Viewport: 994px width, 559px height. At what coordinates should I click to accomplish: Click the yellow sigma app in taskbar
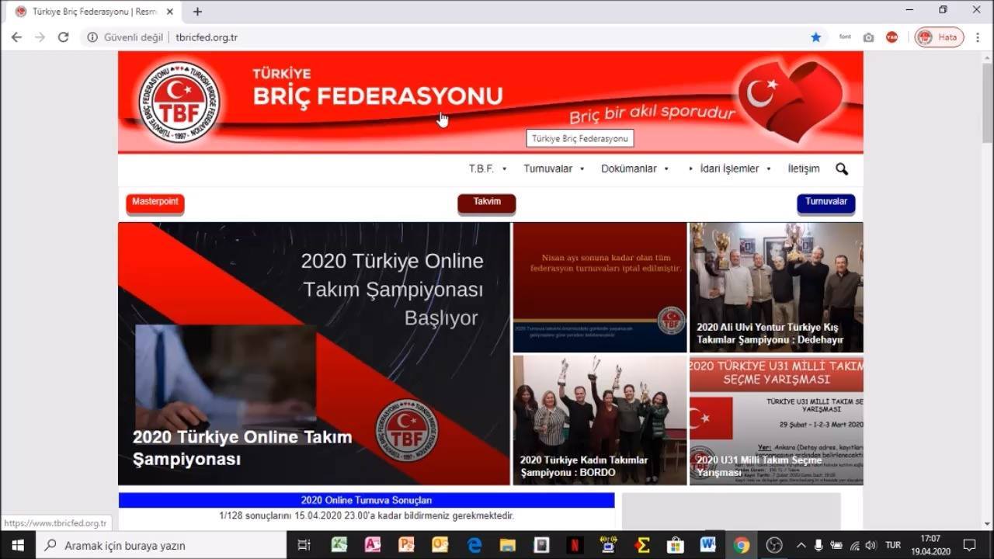tap(641, 545)
